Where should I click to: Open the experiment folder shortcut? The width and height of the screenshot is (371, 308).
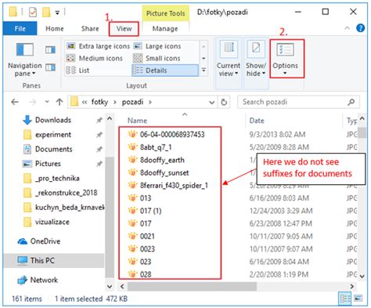pyautogui.click(x=53, y=135)
